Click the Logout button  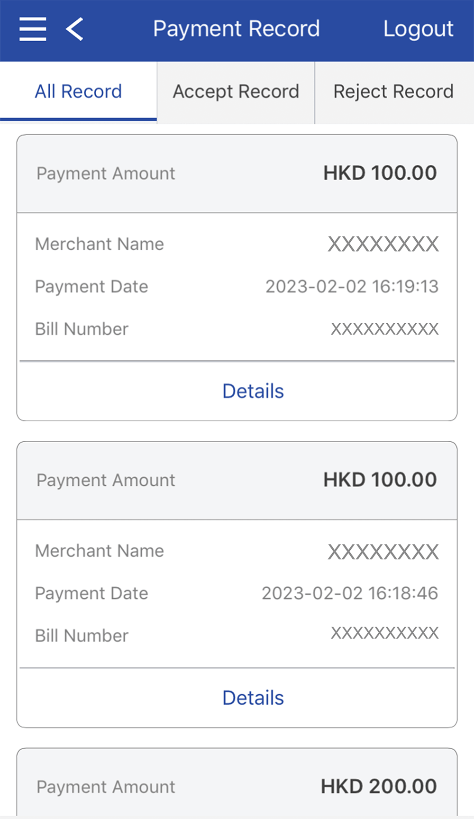point(418,29)
